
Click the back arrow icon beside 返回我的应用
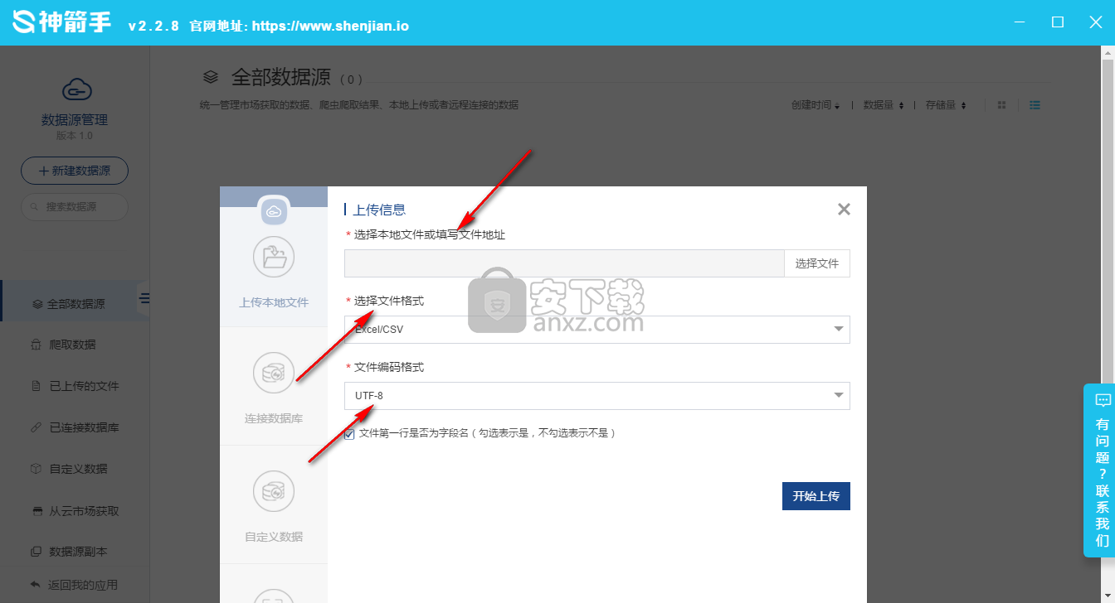tap(35, 585)
